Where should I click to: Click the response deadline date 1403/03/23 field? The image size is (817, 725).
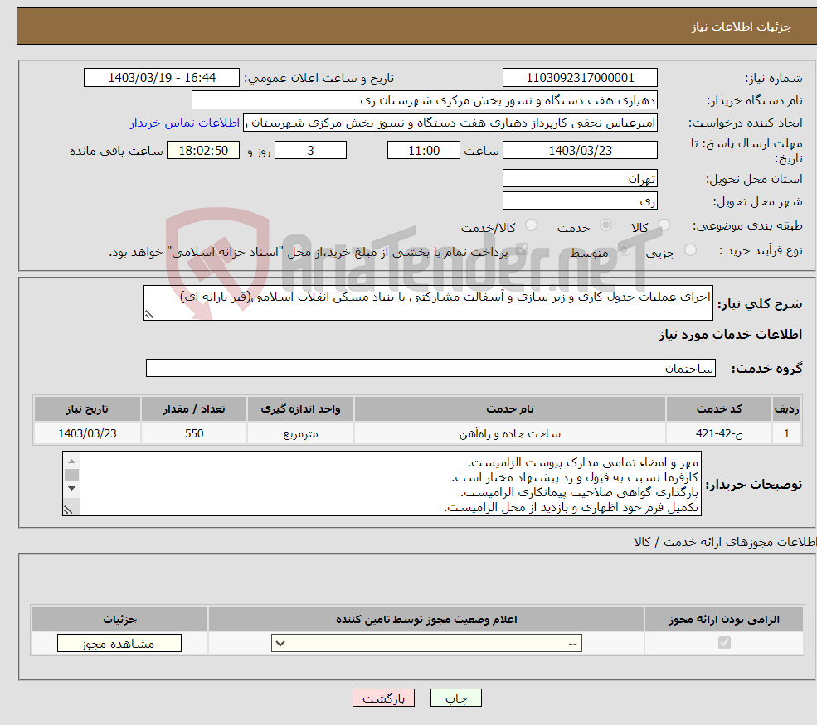580,151
